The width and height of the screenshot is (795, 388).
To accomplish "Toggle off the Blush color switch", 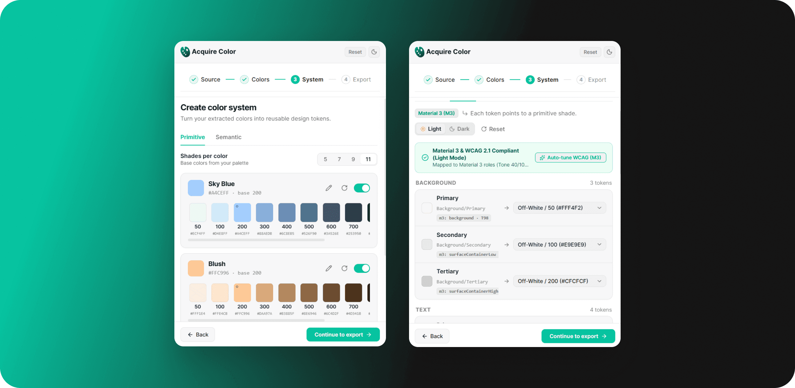I will point(362,268).
